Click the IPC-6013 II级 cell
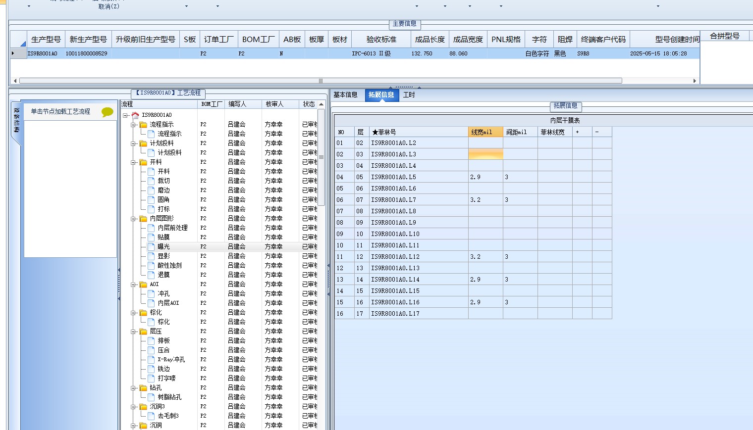 (381, 53)
